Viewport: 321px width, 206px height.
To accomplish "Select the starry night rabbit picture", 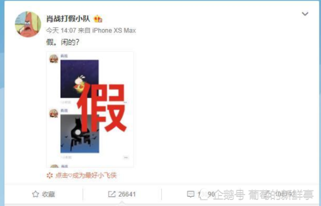I will click(x=80, y=78).
